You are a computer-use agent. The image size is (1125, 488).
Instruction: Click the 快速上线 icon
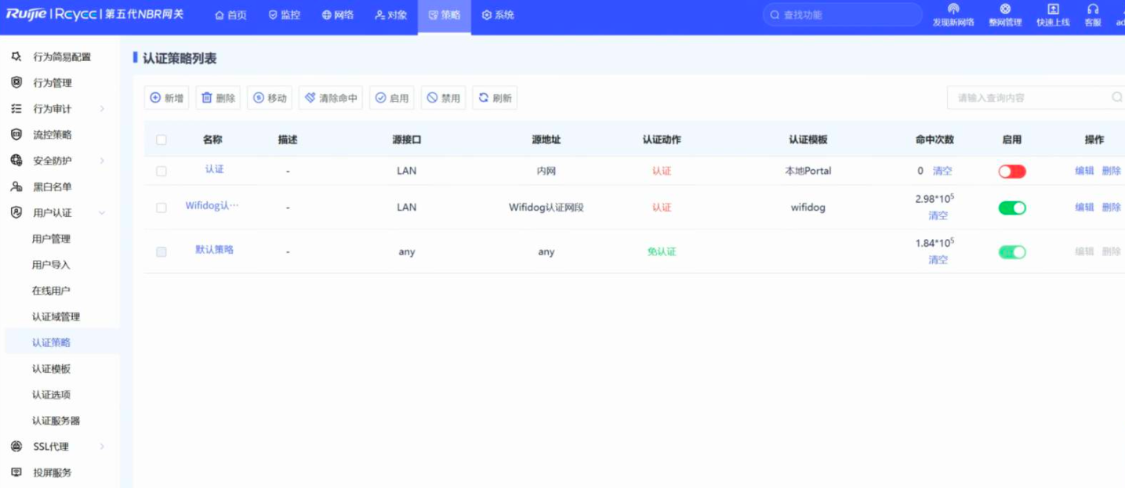click(x=1053, y=9)
